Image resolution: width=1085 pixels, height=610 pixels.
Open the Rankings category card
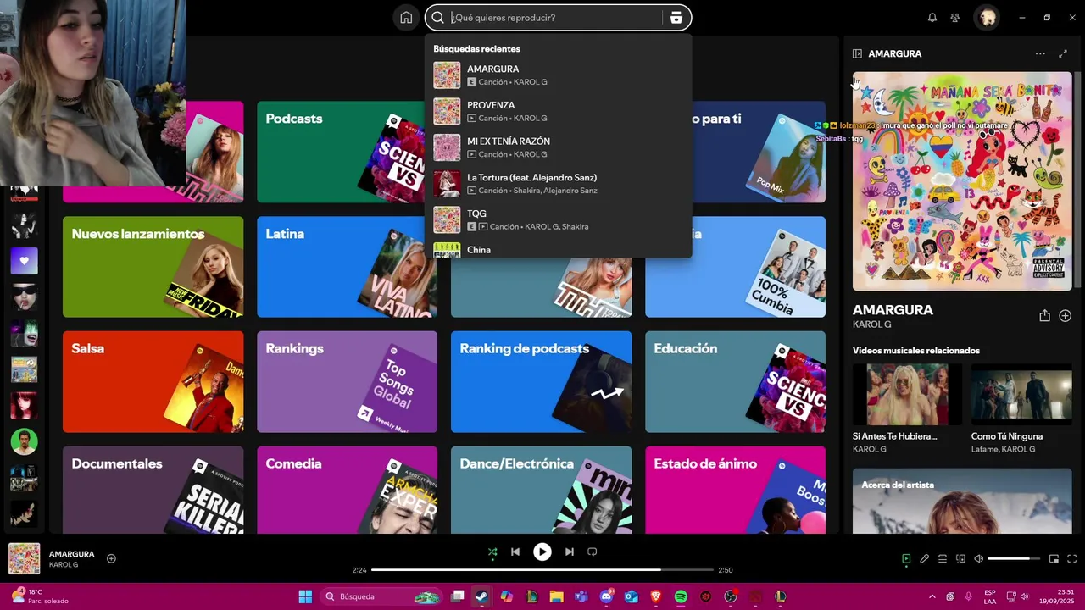347,381
